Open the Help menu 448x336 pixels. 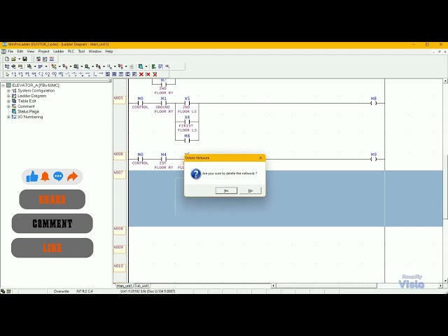(109, 51)
